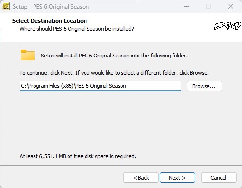Screen dimensions: 242x188
Task: Click the 'Where should PES 6' subtitle text
Action: pos(77,29)
